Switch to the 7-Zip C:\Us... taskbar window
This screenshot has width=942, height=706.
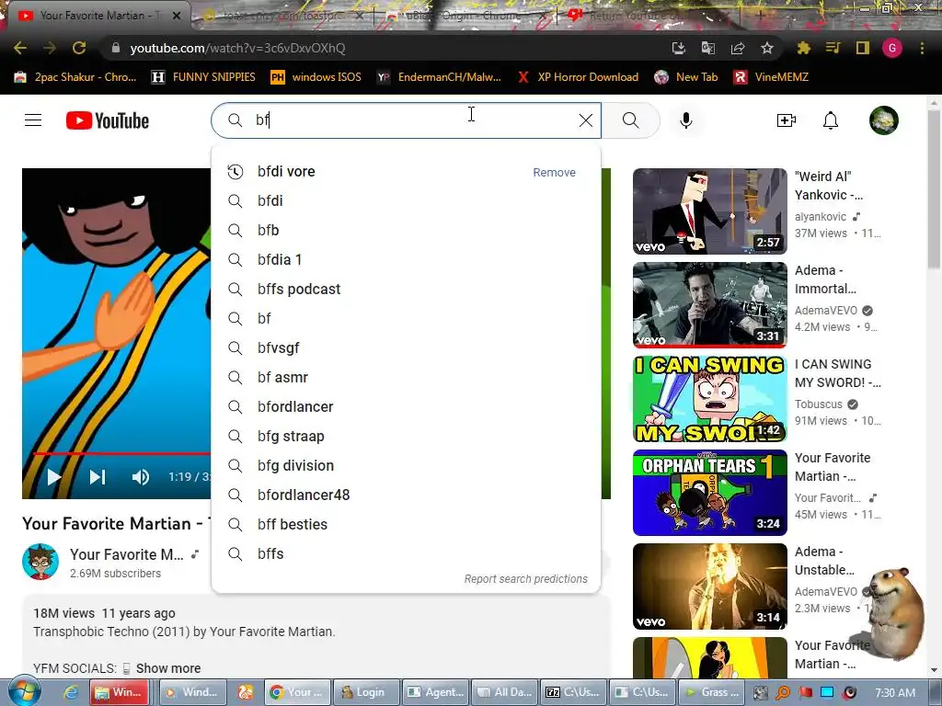tap(573, 692)
